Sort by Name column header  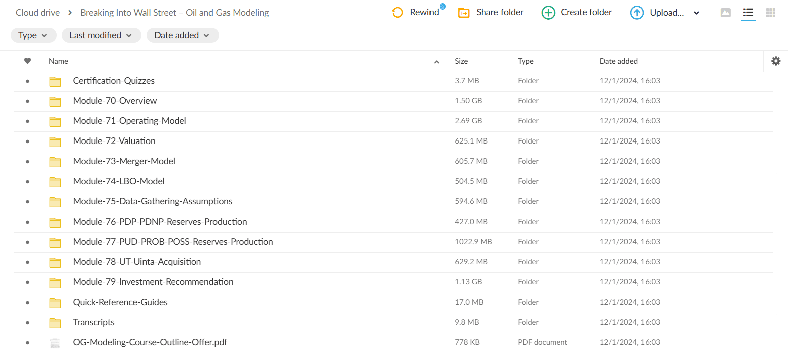click(x=58, y=61)
